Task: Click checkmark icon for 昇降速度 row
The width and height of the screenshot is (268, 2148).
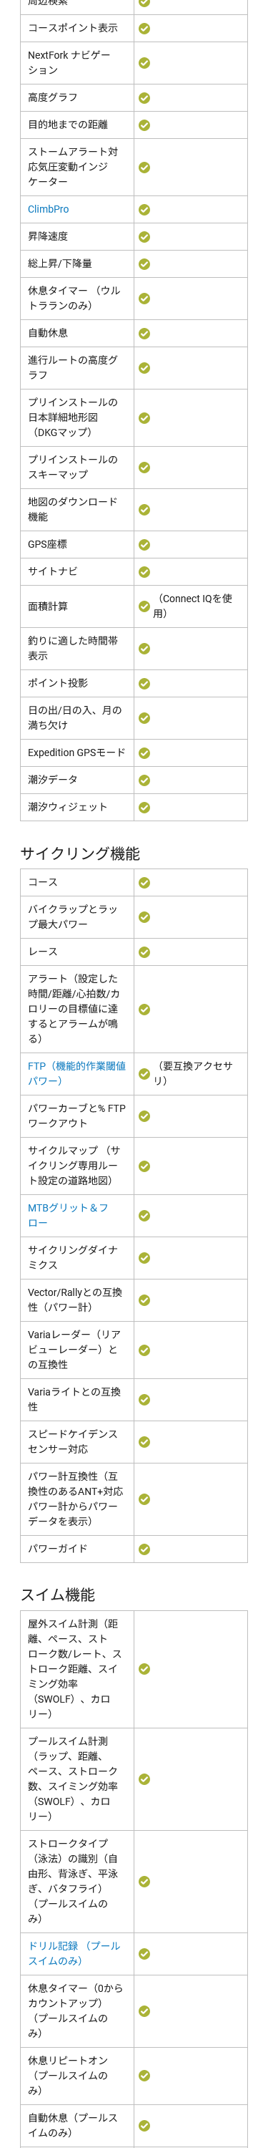Action: pyautogui.click(x=144, y=237)
